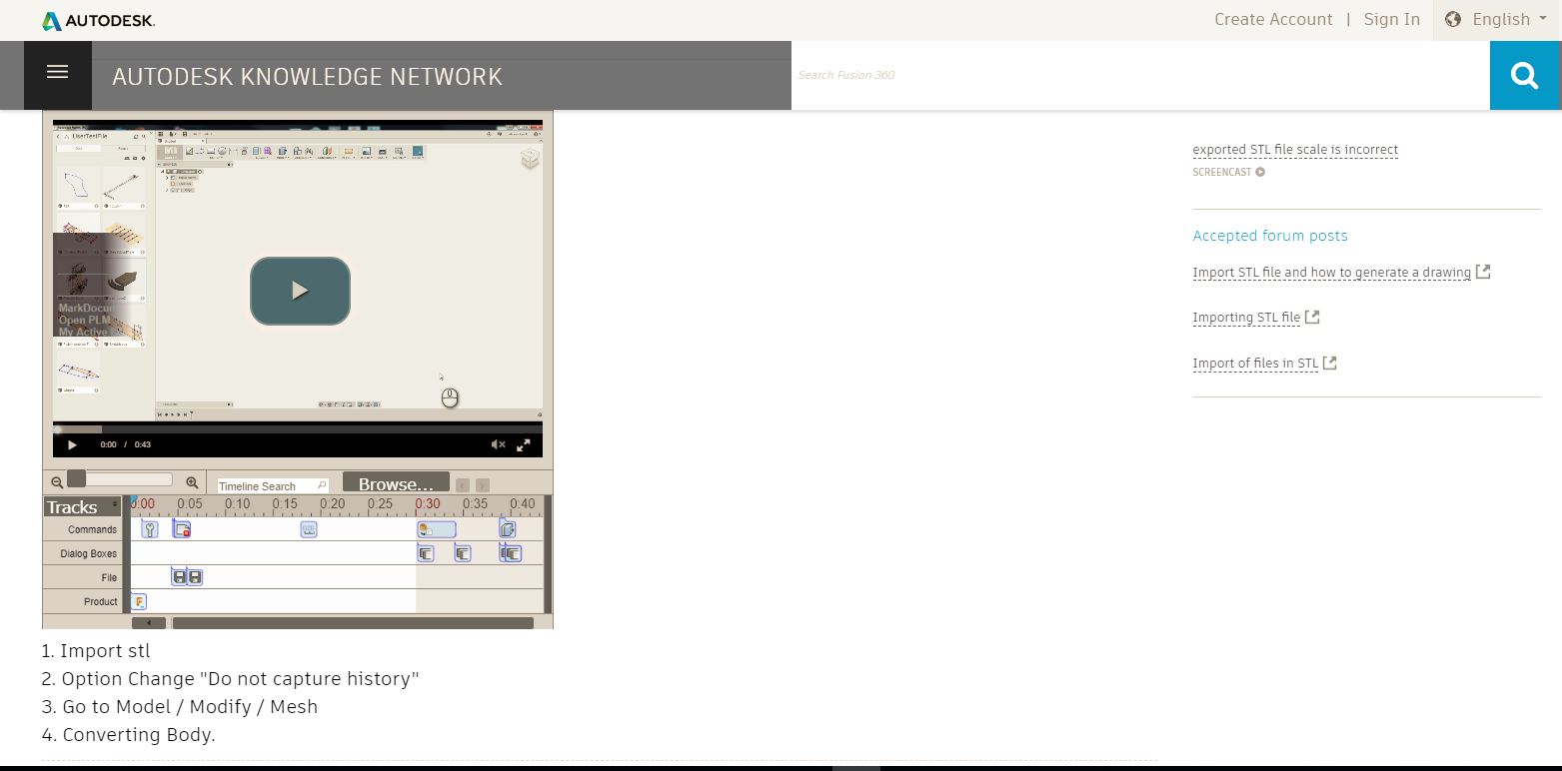The width and height of the screenshot is (1562, 771).
Task: Click the wrench command marker near 0:00
Action: [150, 529]
